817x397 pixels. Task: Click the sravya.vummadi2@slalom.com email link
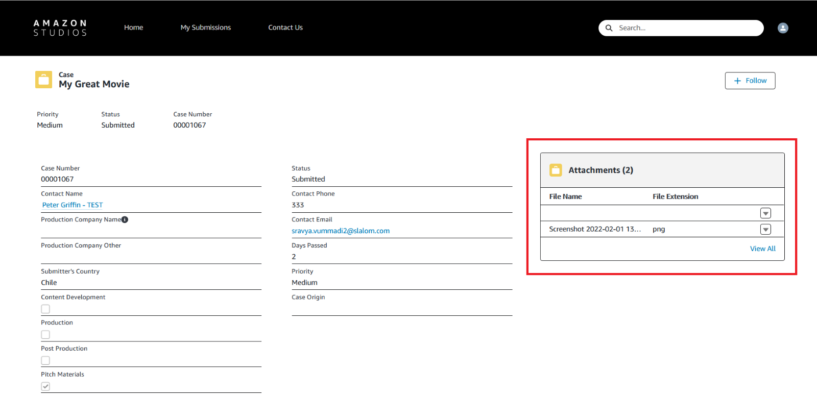tap(341, 231)
